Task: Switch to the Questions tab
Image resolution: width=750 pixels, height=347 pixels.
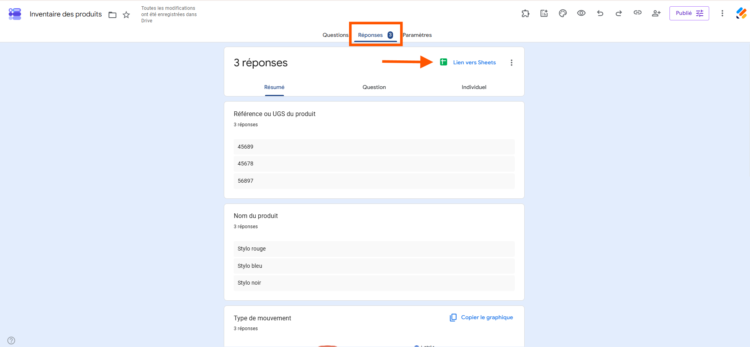Action: click(x=335, y=35)
